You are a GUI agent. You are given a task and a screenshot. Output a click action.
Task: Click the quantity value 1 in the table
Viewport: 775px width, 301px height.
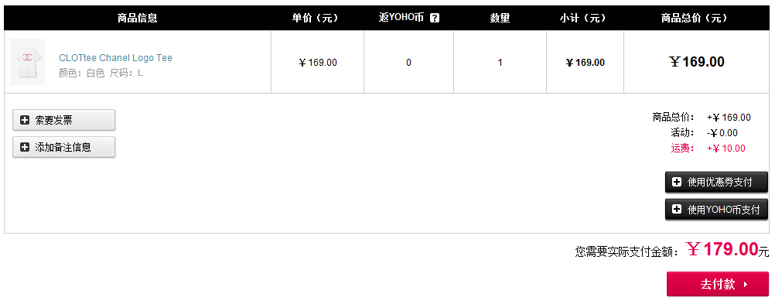(500, 63)
